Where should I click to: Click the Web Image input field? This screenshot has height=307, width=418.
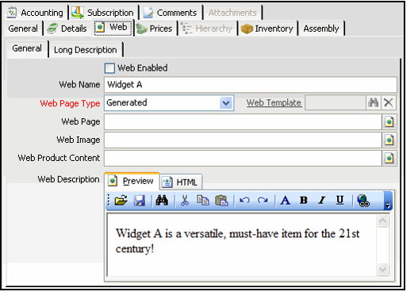(x=243, y=140)
